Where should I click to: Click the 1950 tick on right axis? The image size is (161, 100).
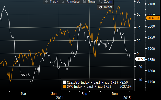(151, 37)
